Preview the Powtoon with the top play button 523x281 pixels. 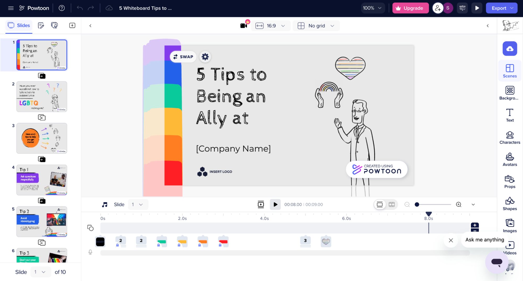[x=477, y=8]
